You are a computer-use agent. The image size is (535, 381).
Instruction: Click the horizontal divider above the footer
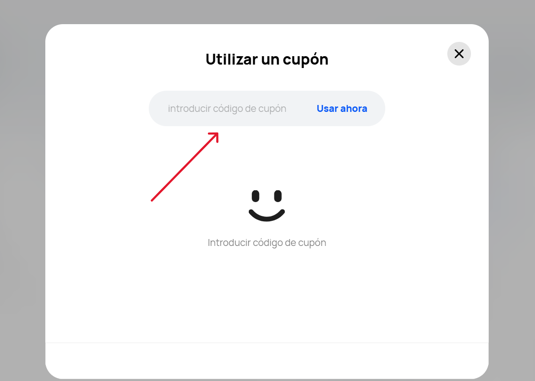[267, 343]
